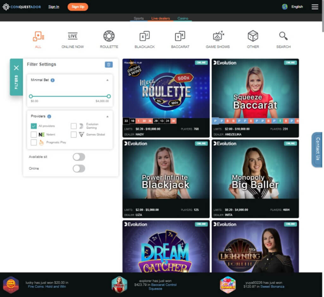
Task: Click the dealer name HADY
Action: click(x=140, y=134)
